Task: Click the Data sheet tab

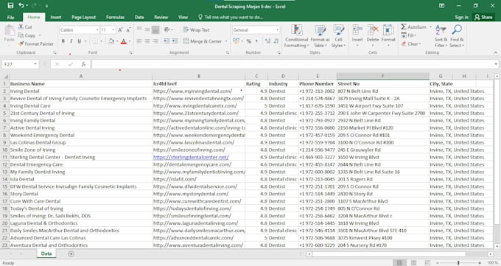Action: (x=46, y=253)
